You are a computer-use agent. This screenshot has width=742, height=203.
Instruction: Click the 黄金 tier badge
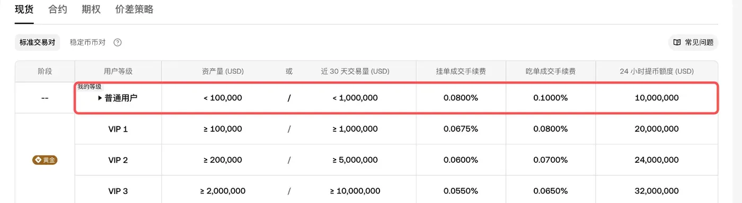pyautogui.click(x=45, y=160)
